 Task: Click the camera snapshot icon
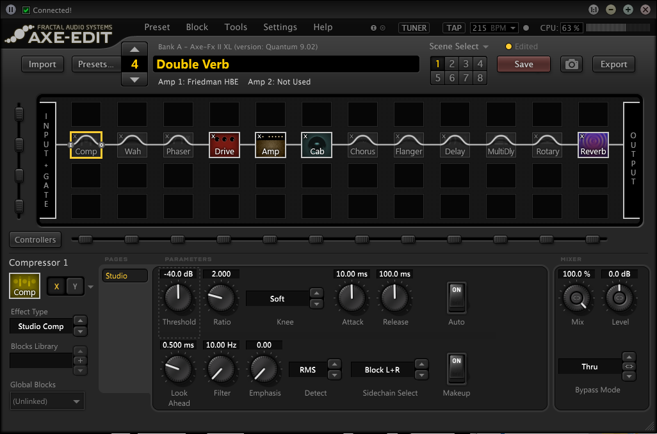572,64
